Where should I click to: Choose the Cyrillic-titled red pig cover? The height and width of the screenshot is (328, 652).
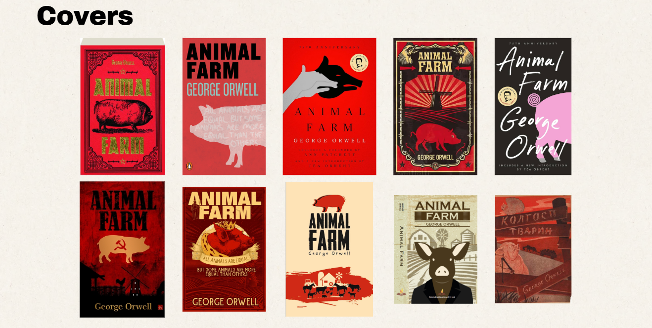(x=533, y=249)
